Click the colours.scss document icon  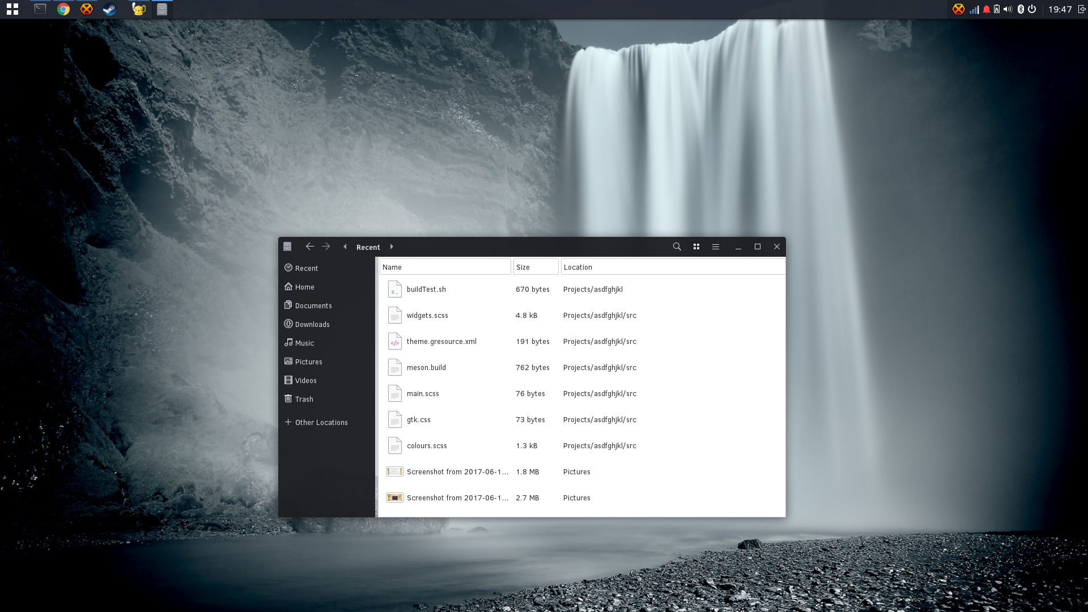coord(395,445)
